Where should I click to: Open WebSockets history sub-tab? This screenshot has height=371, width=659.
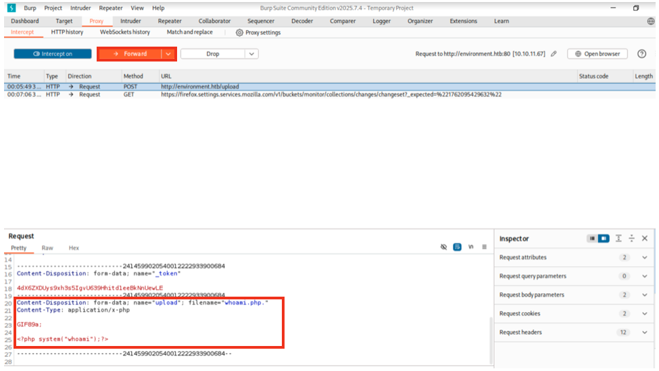(x=125, y=32)
